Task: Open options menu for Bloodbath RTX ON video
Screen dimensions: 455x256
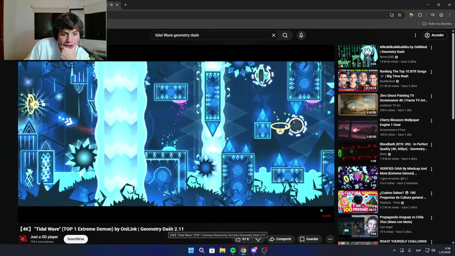Action: (x=432, y=145)
